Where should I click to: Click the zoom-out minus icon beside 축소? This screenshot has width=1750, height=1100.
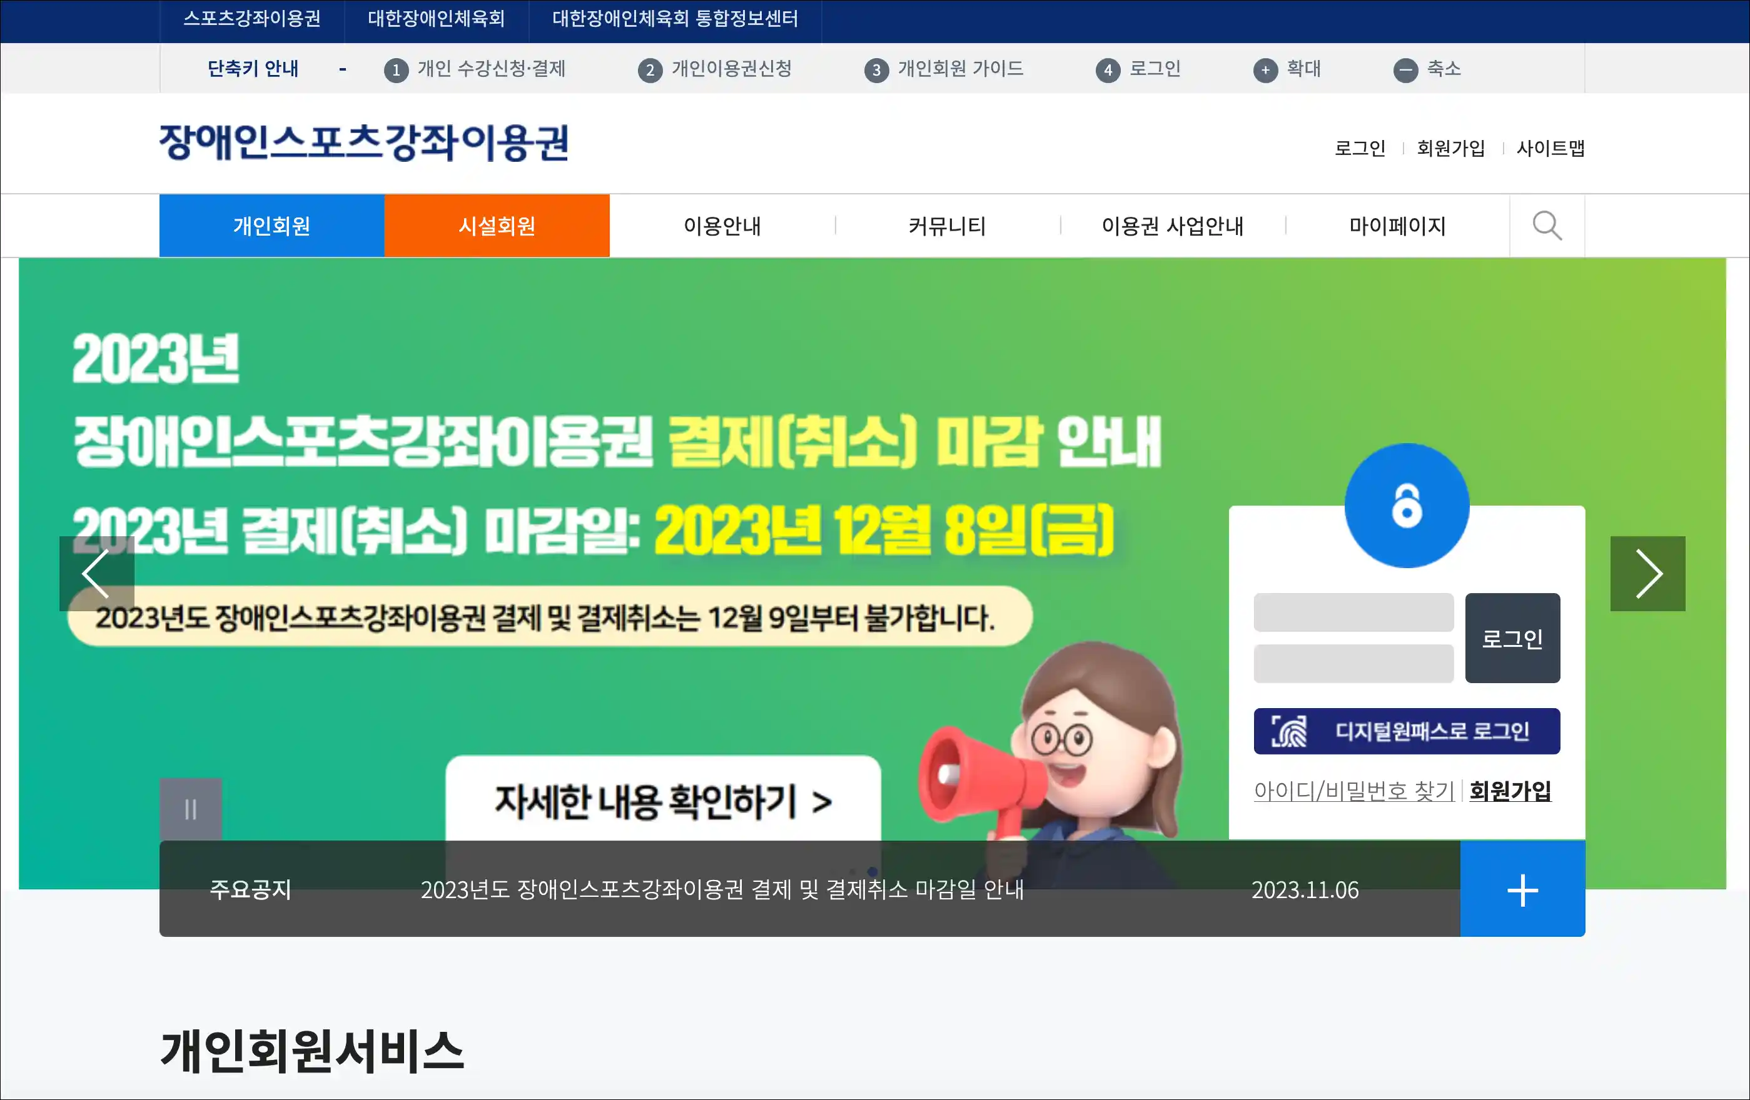1405,70
